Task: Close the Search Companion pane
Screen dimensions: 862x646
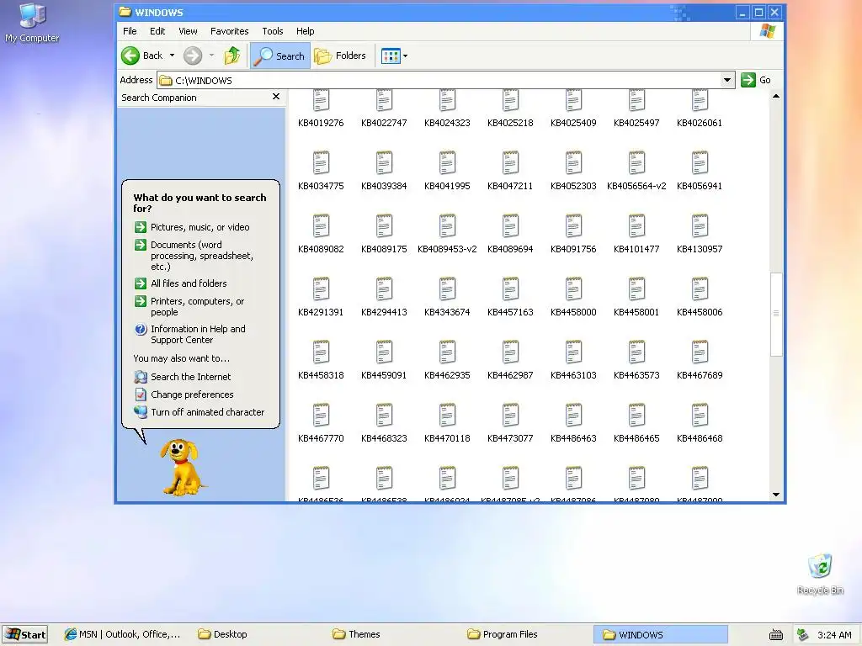Action: (276, 97)
